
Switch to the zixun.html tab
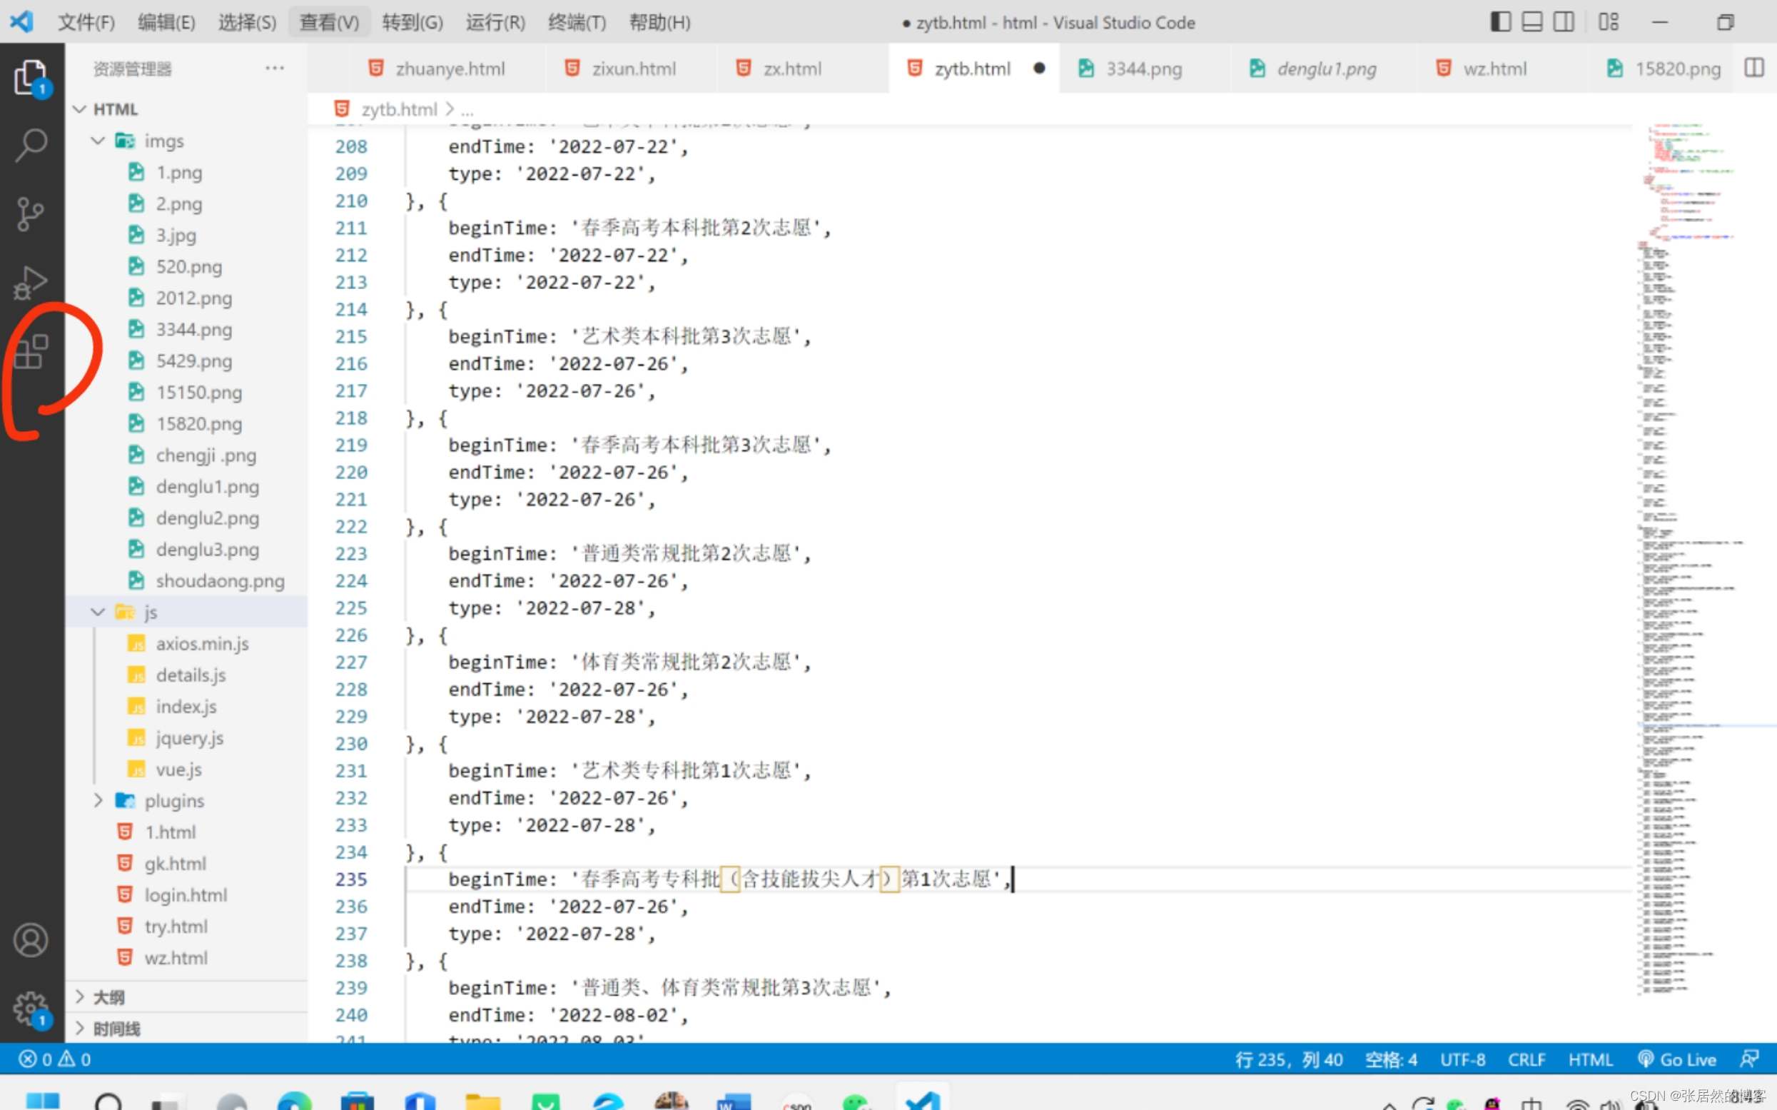633,69
